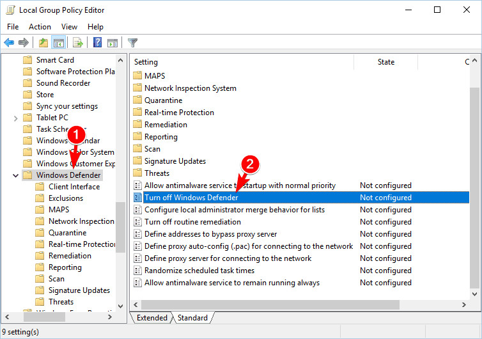The width and height of the screenshot is (482, 339).
Task: Click the Export List toolbar icon
Action: [77, 42]
